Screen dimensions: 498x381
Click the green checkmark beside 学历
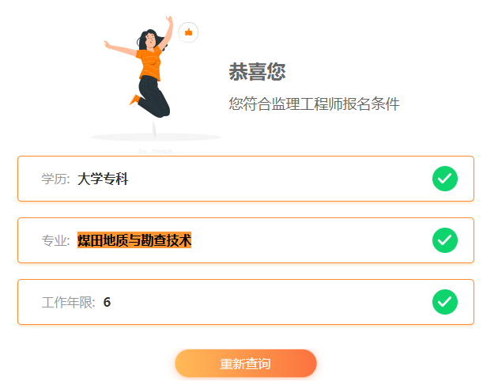tap(444, 179)
